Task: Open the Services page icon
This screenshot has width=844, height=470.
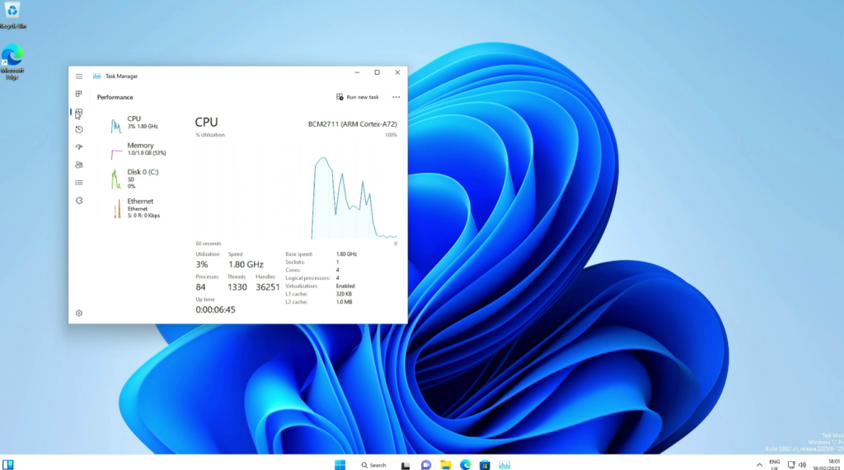Action: [79, 201]
